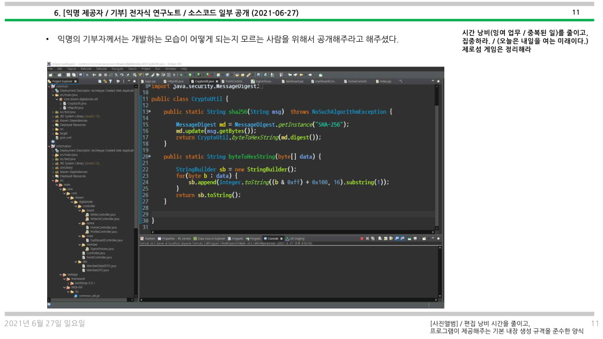Select DashboardController.java in tree
The image size is (603, 339).
click(x=104, y=240)
